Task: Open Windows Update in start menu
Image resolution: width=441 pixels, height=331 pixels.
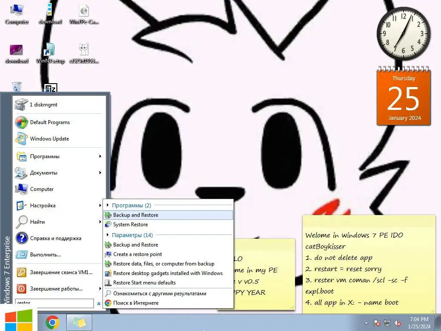Action: (59, 139)
